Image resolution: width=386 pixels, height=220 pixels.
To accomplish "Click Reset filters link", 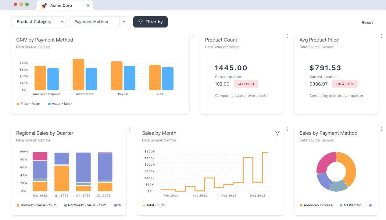I will 367,22.
